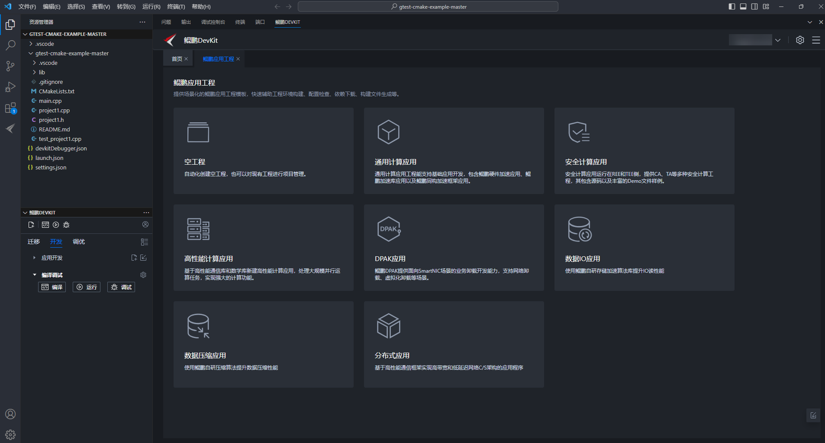Select 调优 tab in DevKit sidebar
Viewport: 825px width, 443px height.
(79, 242)
